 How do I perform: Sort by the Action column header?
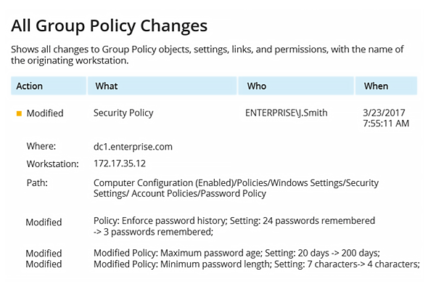point(49,86)
